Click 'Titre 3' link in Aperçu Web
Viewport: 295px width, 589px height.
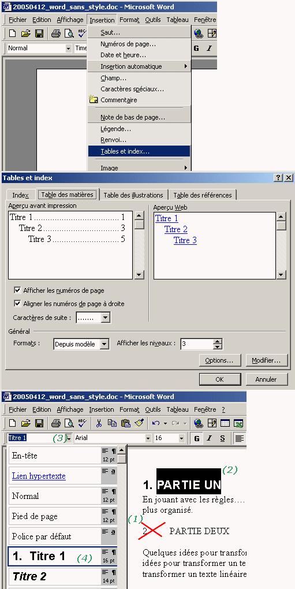[185, 240]
